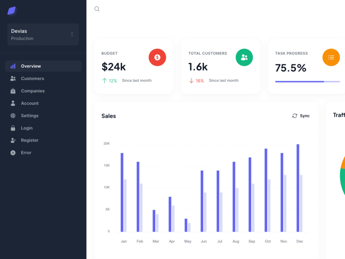Image resolution: width=345 pixels, height=259 pixels.
Task: Click the workspace selector up-down chevrons
Action: click(x=72, y=35)
